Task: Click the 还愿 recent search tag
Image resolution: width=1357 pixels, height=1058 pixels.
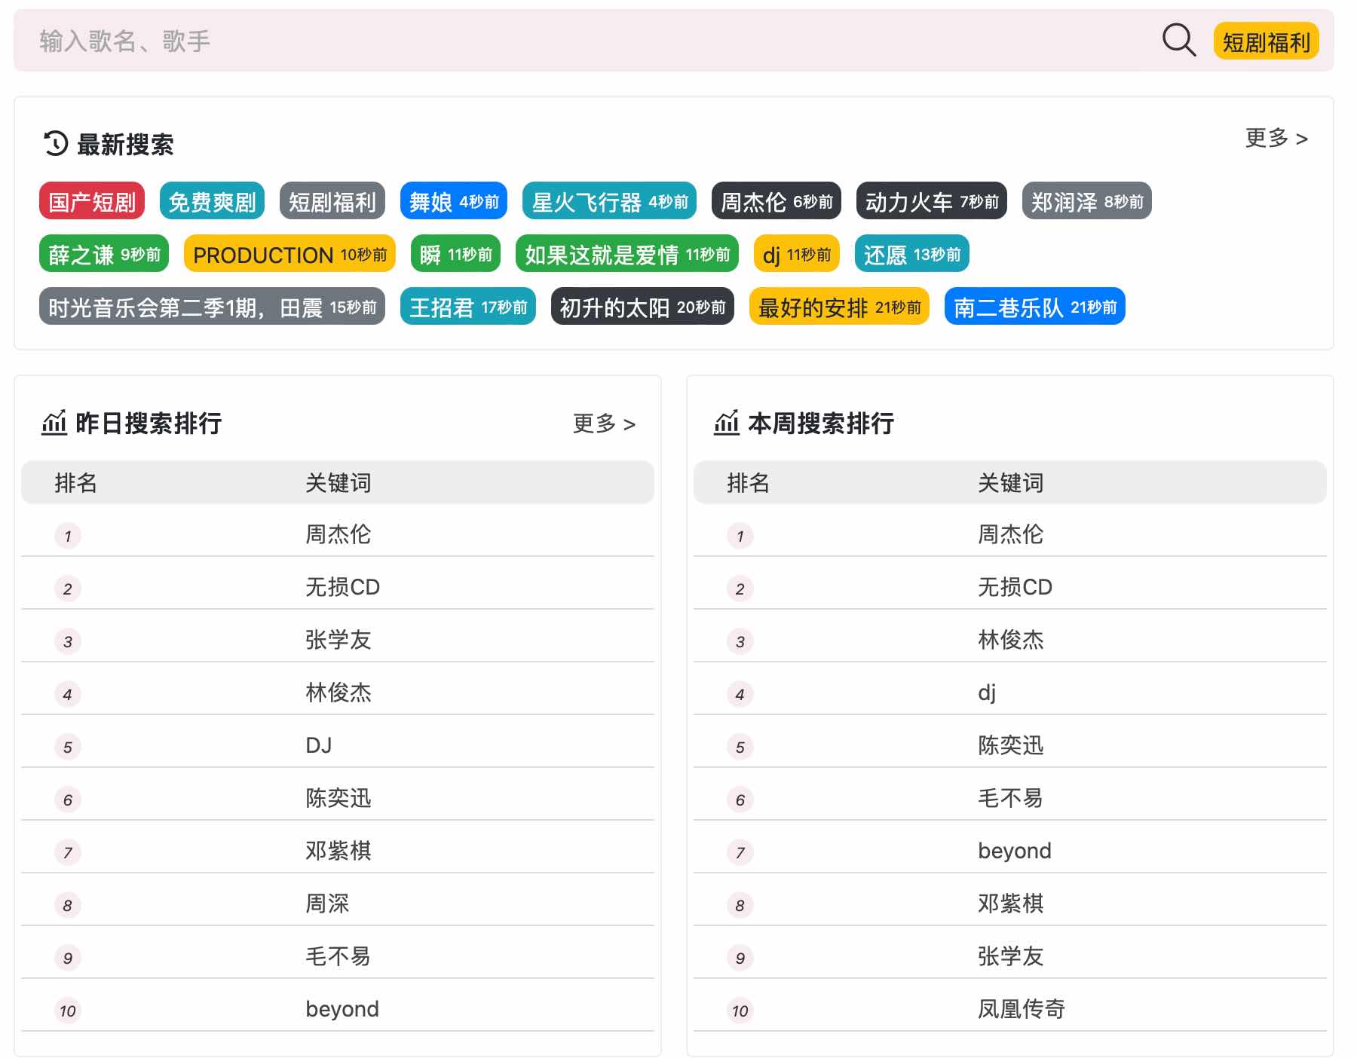Action: click(912, 254)
